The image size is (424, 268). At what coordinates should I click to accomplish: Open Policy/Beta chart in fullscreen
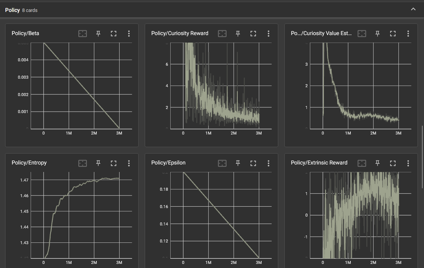(114, 33)
